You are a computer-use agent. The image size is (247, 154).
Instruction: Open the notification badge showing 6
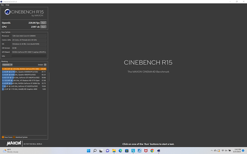[243, 150]
